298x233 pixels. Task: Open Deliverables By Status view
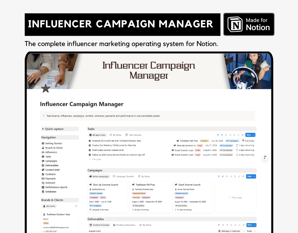click(x=146, y=225)
